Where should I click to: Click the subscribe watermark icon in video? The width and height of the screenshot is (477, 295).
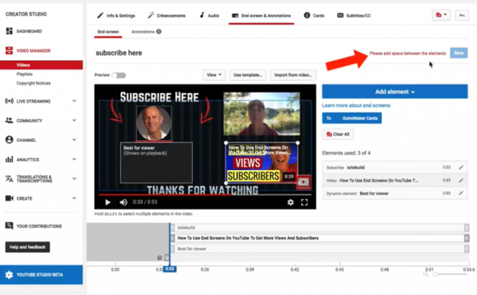pos(303,183)
